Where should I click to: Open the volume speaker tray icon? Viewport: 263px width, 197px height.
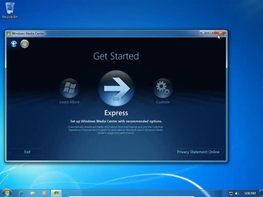coord(237,193)
